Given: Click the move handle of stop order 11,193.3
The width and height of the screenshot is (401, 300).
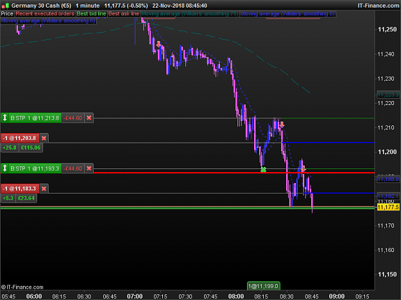Looking at the screenshot, I should (x=4, y=168).
